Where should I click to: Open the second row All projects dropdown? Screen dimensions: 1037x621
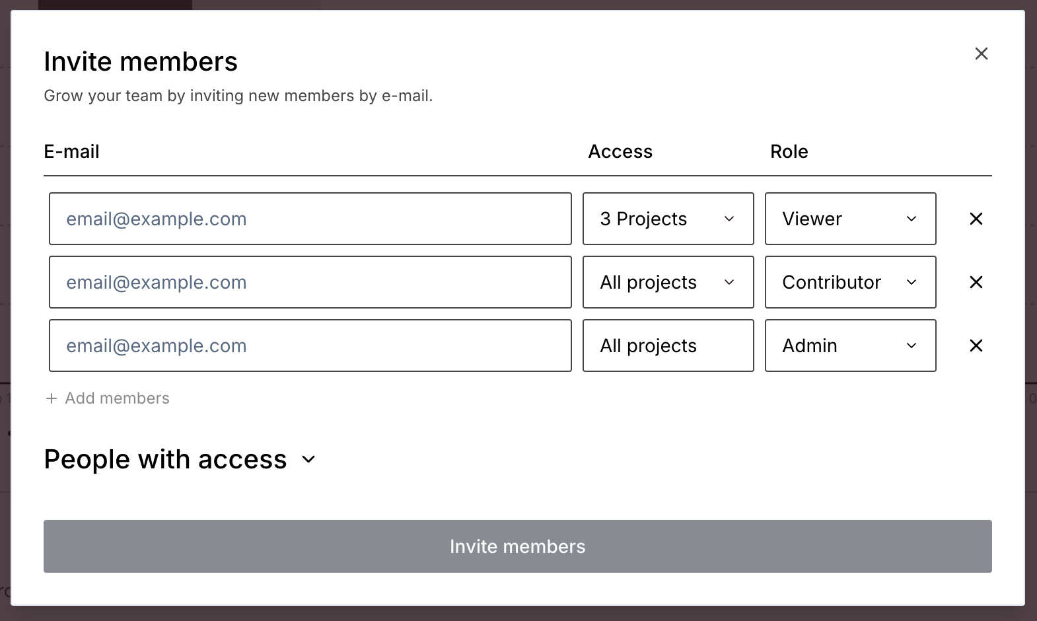coord(668,282)
